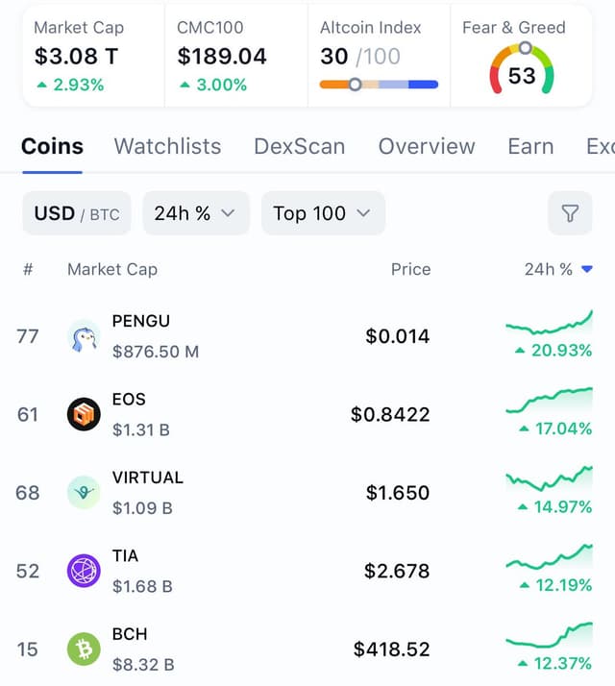Viewport: 615px width, 686px height.
Task: Toggle the USD / BTC currency switch
Action: [77, 213]
